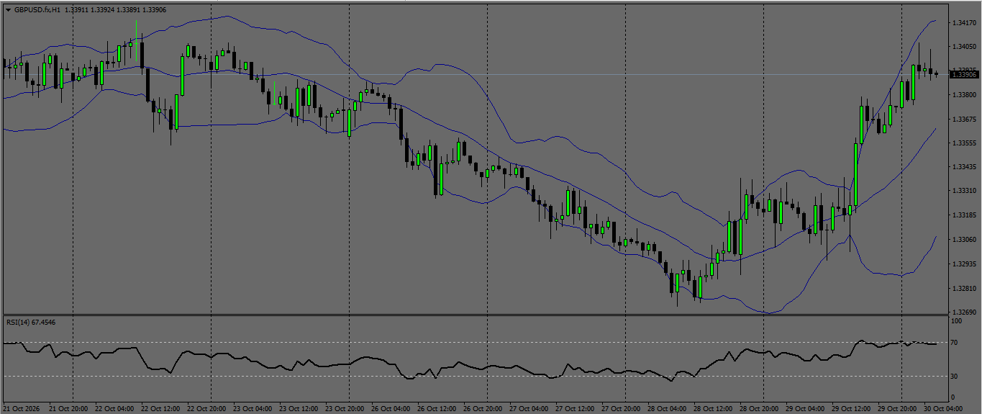Viewport: 982px width, 414px height.
Task: Click the 1.32690 price axis label
Action: [964, 312]
